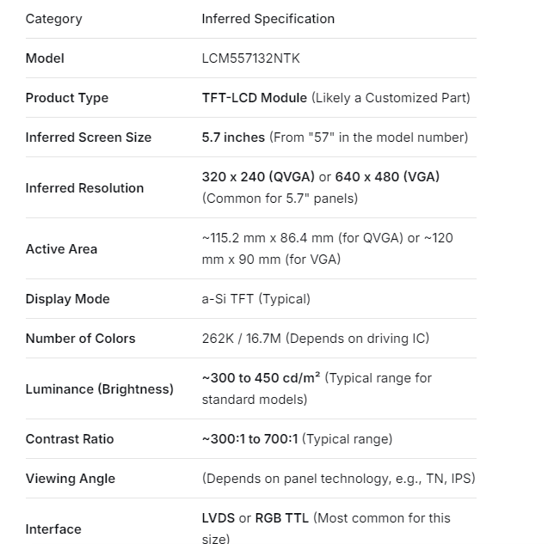The image size is (548, 544).
Task: Click the "Inferred Screen Size" label
Action: pyautogui.click(x=88, y=138)
